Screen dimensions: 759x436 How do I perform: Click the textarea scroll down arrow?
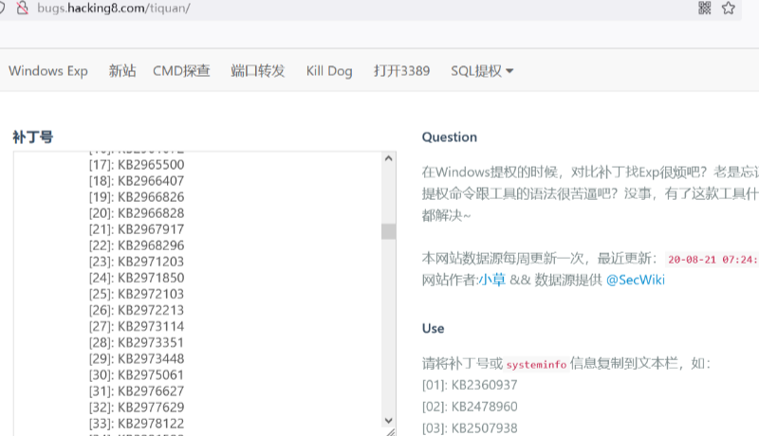(388, 421)
